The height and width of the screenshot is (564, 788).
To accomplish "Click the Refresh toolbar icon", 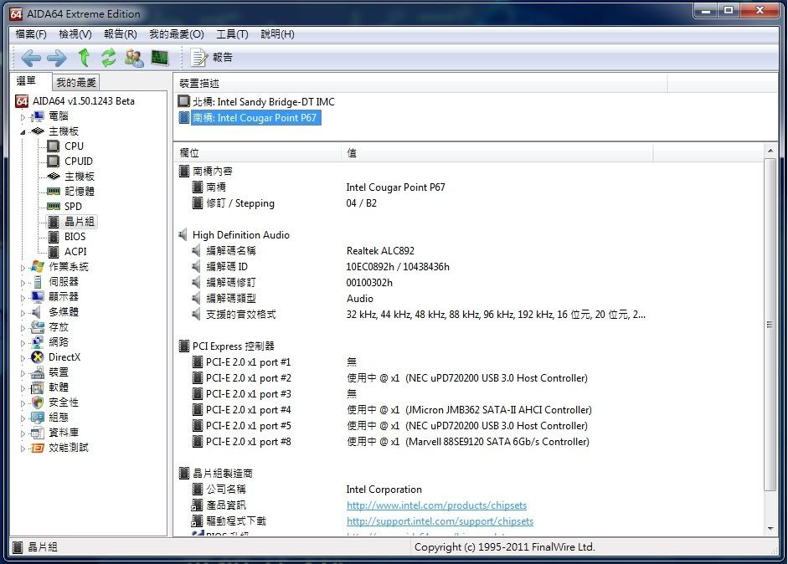I will 109,58.
